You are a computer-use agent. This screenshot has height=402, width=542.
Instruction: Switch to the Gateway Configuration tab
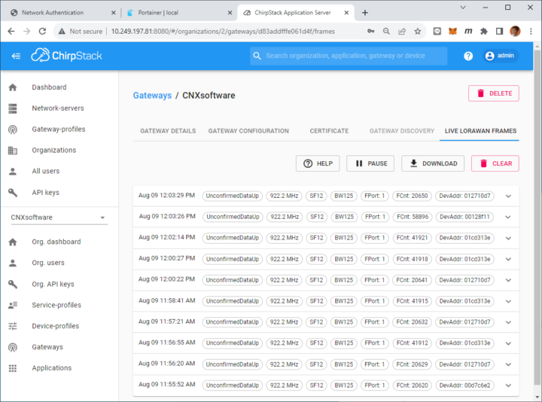tap(248, 131)
